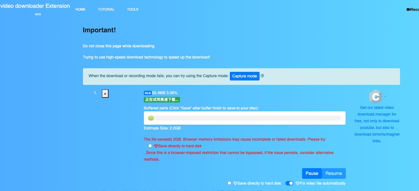Click the help question mark beside Capture mode
The image size is (419, 191).
click(x=262, y=76)
